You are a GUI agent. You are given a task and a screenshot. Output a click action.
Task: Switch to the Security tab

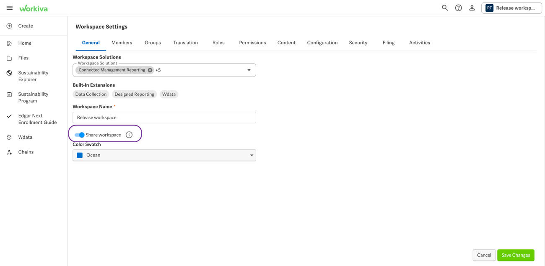coord(358,43)
